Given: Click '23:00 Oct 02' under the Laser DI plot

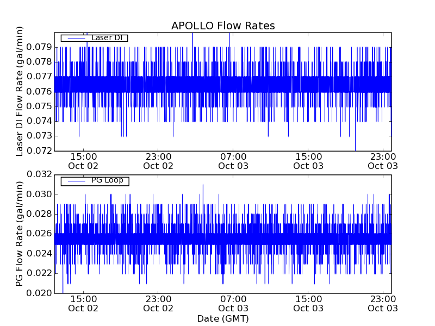Looking at the screenshot, I should click(158, 161).
